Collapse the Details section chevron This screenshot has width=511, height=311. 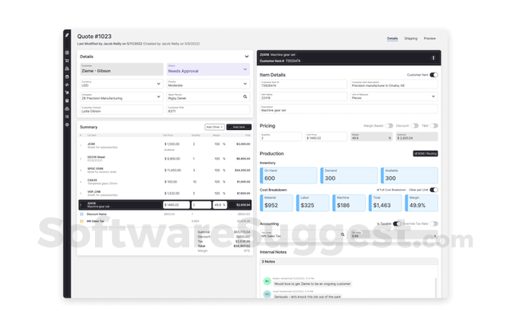point(247,57)
